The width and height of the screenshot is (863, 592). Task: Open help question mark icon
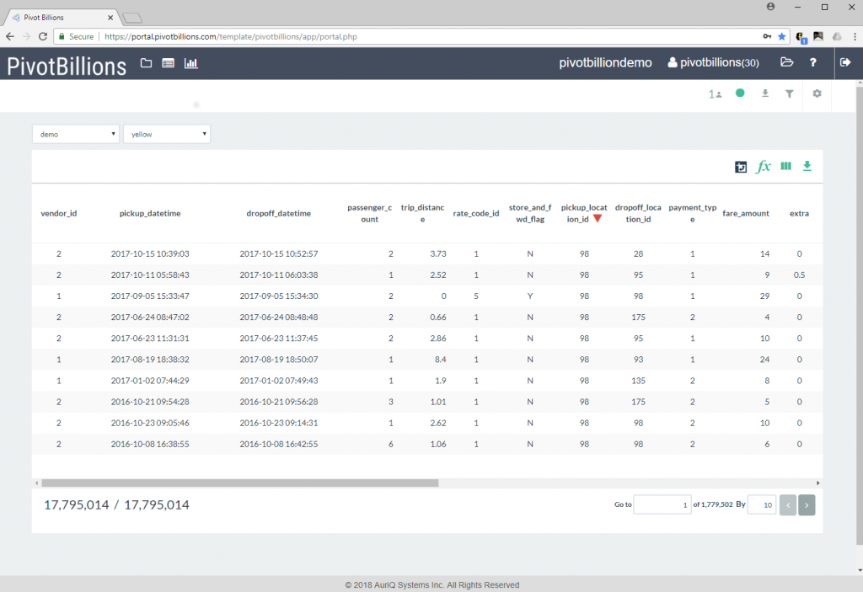point(813,62)
